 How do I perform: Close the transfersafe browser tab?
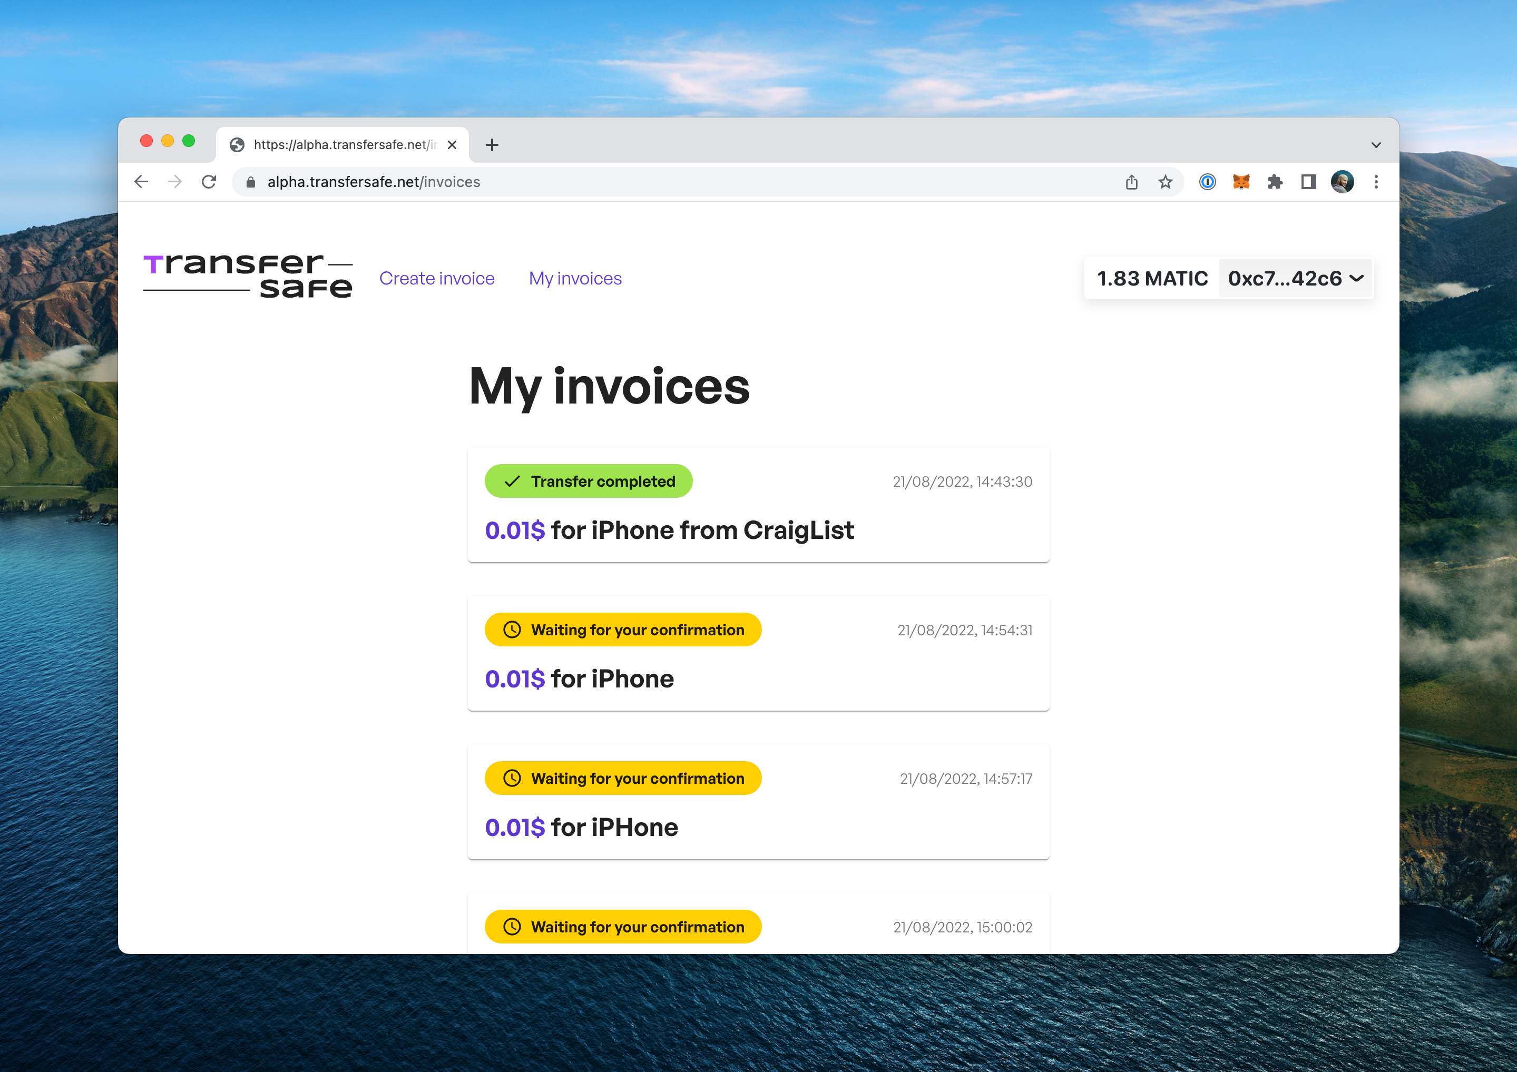[452, 145]
